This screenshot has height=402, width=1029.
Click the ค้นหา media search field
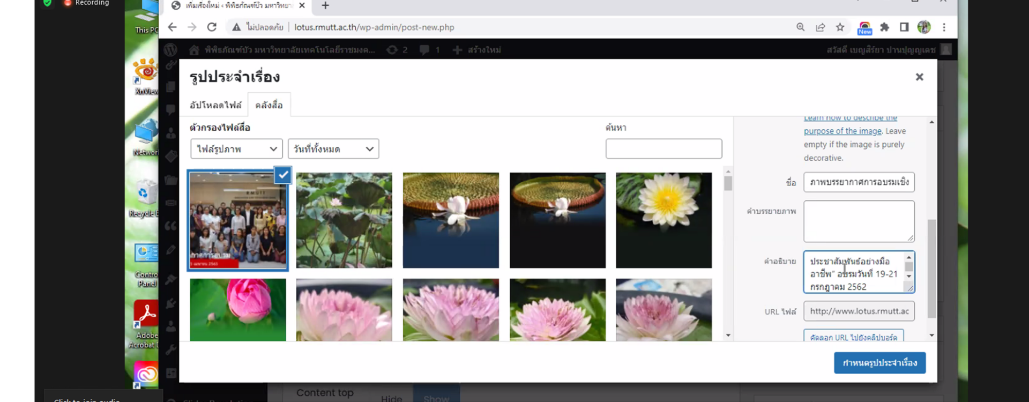click(x=663, y=148)
